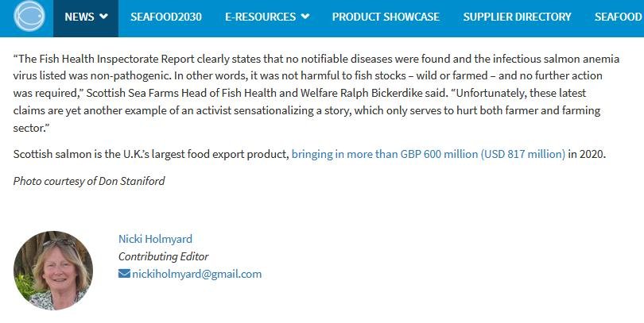This screenshot has height=323, width=644.
Task: Go to PRODUCT SHOWCASE
Action: (x=386, y=17)
